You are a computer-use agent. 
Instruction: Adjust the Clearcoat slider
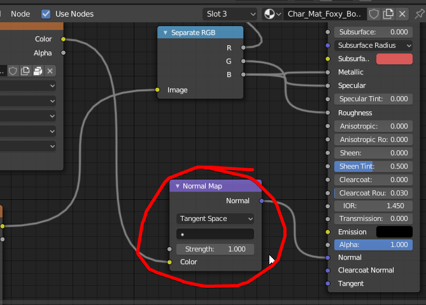coord(373,180)
